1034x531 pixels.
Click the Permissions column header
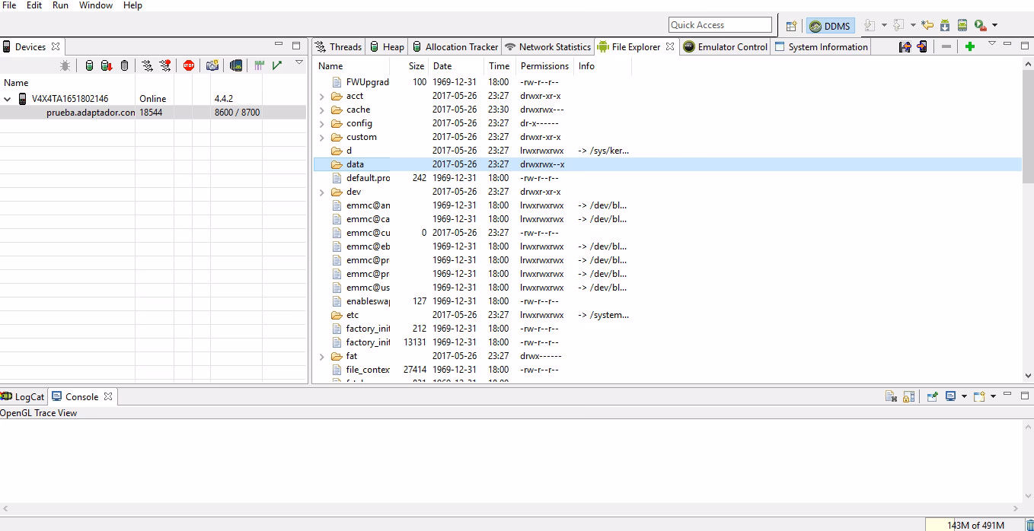(544, 66)
